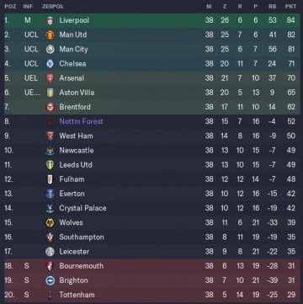Screen dimensions: 303x304
Task: Click the INF column header
Action: 28,7
